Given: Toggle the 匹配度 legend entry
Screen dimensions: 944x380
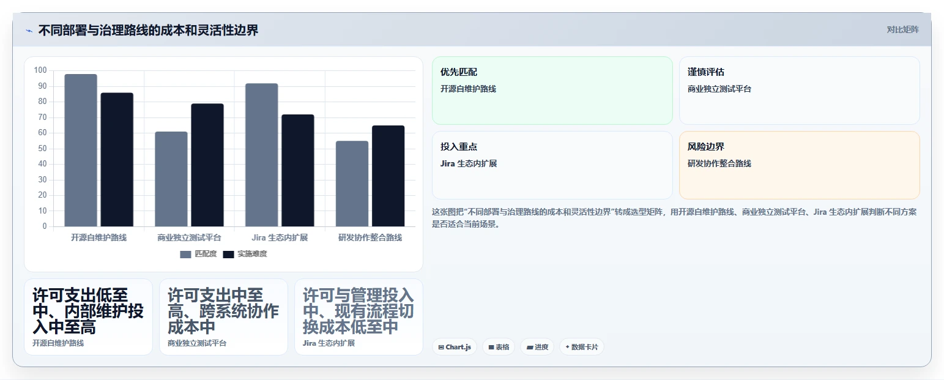Looking at the screenshot, I should point(198,254).
